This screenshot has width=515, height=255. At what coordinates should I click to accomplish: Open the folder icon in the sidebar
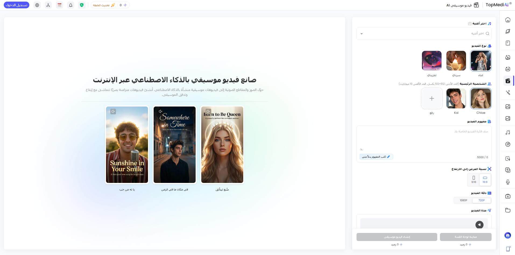(508, 210)
